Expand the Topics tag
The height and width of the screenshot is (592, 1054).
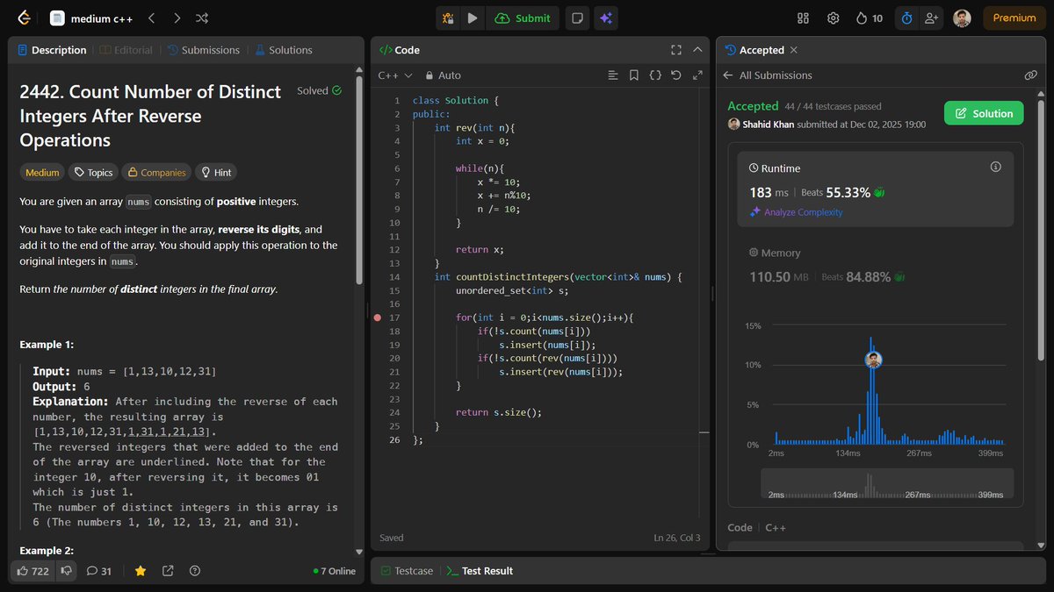[93, 173]
